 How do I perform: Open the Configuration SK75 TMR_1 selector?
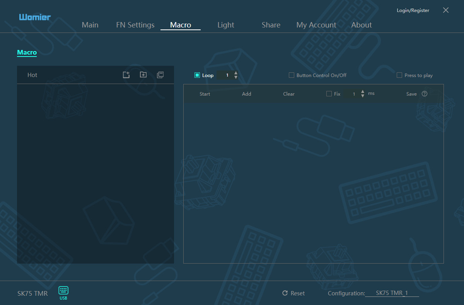click(392, 293)
